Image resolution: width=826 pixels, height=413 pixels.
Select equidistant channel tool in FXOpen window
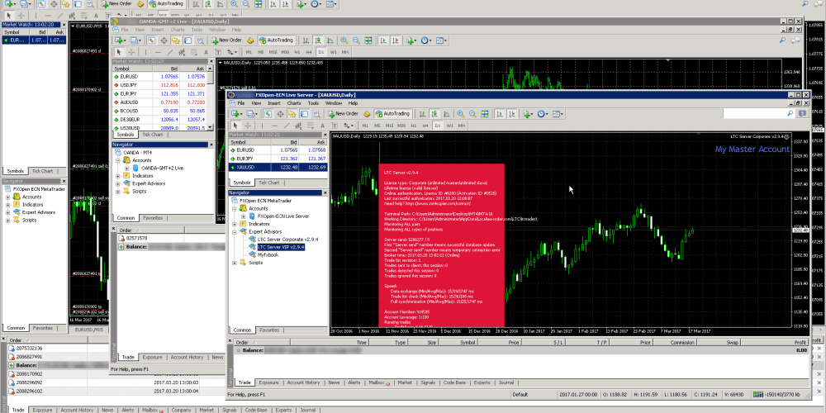(299, 126)
